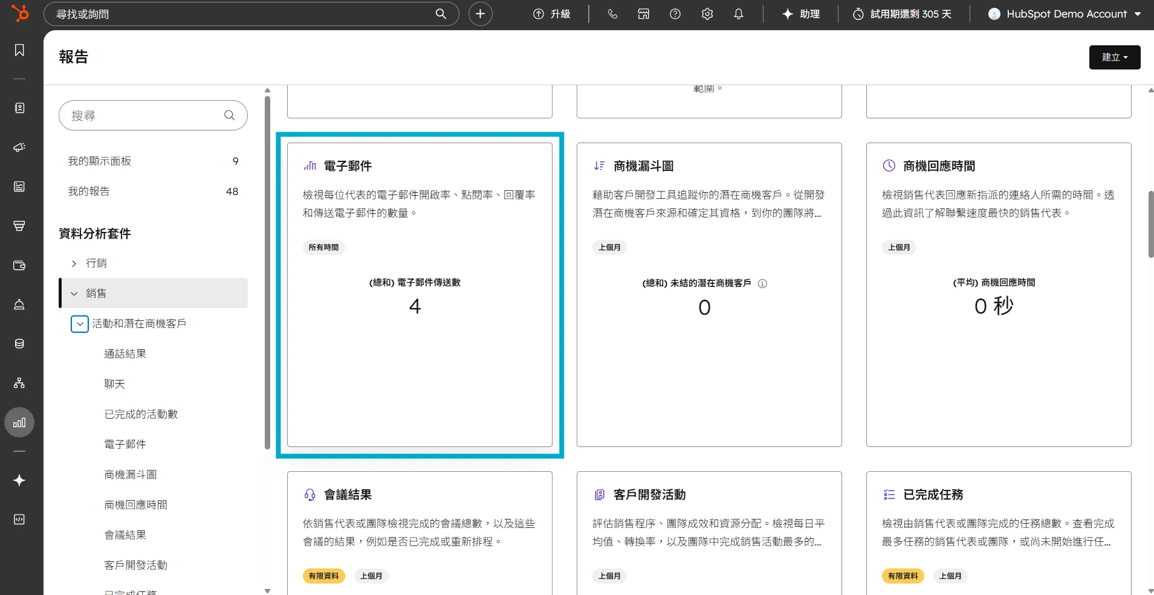Click the checklist icon on 已完成任務 card
The image size is (1154, 595).
889,495
